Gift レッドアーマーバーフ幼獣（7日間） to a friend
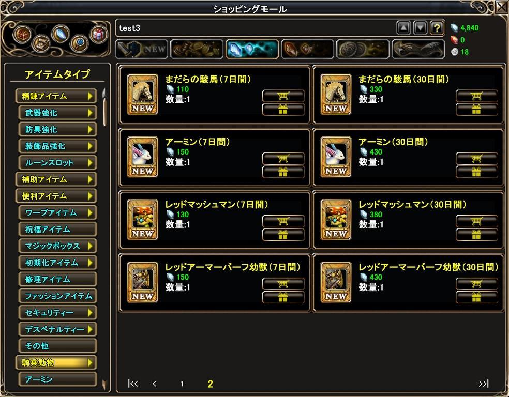This screenshot has width=509, height=397. coord(283,297)
